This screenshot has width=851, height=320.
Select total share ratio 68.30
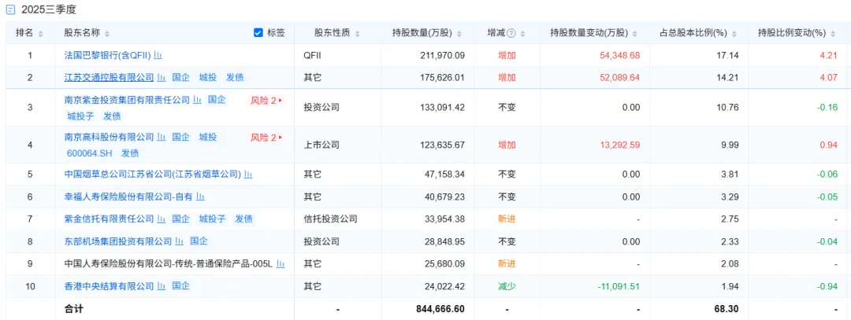pyautogui.click(x=728, y=309)
